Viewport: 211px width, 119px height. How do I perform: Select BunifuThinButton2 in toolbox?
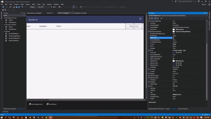coord(14,38)
